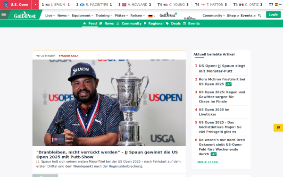The image size is (283, 177).
Task: Click the article teaser text about Regenunterbrechung
Action: coord(108,164)
